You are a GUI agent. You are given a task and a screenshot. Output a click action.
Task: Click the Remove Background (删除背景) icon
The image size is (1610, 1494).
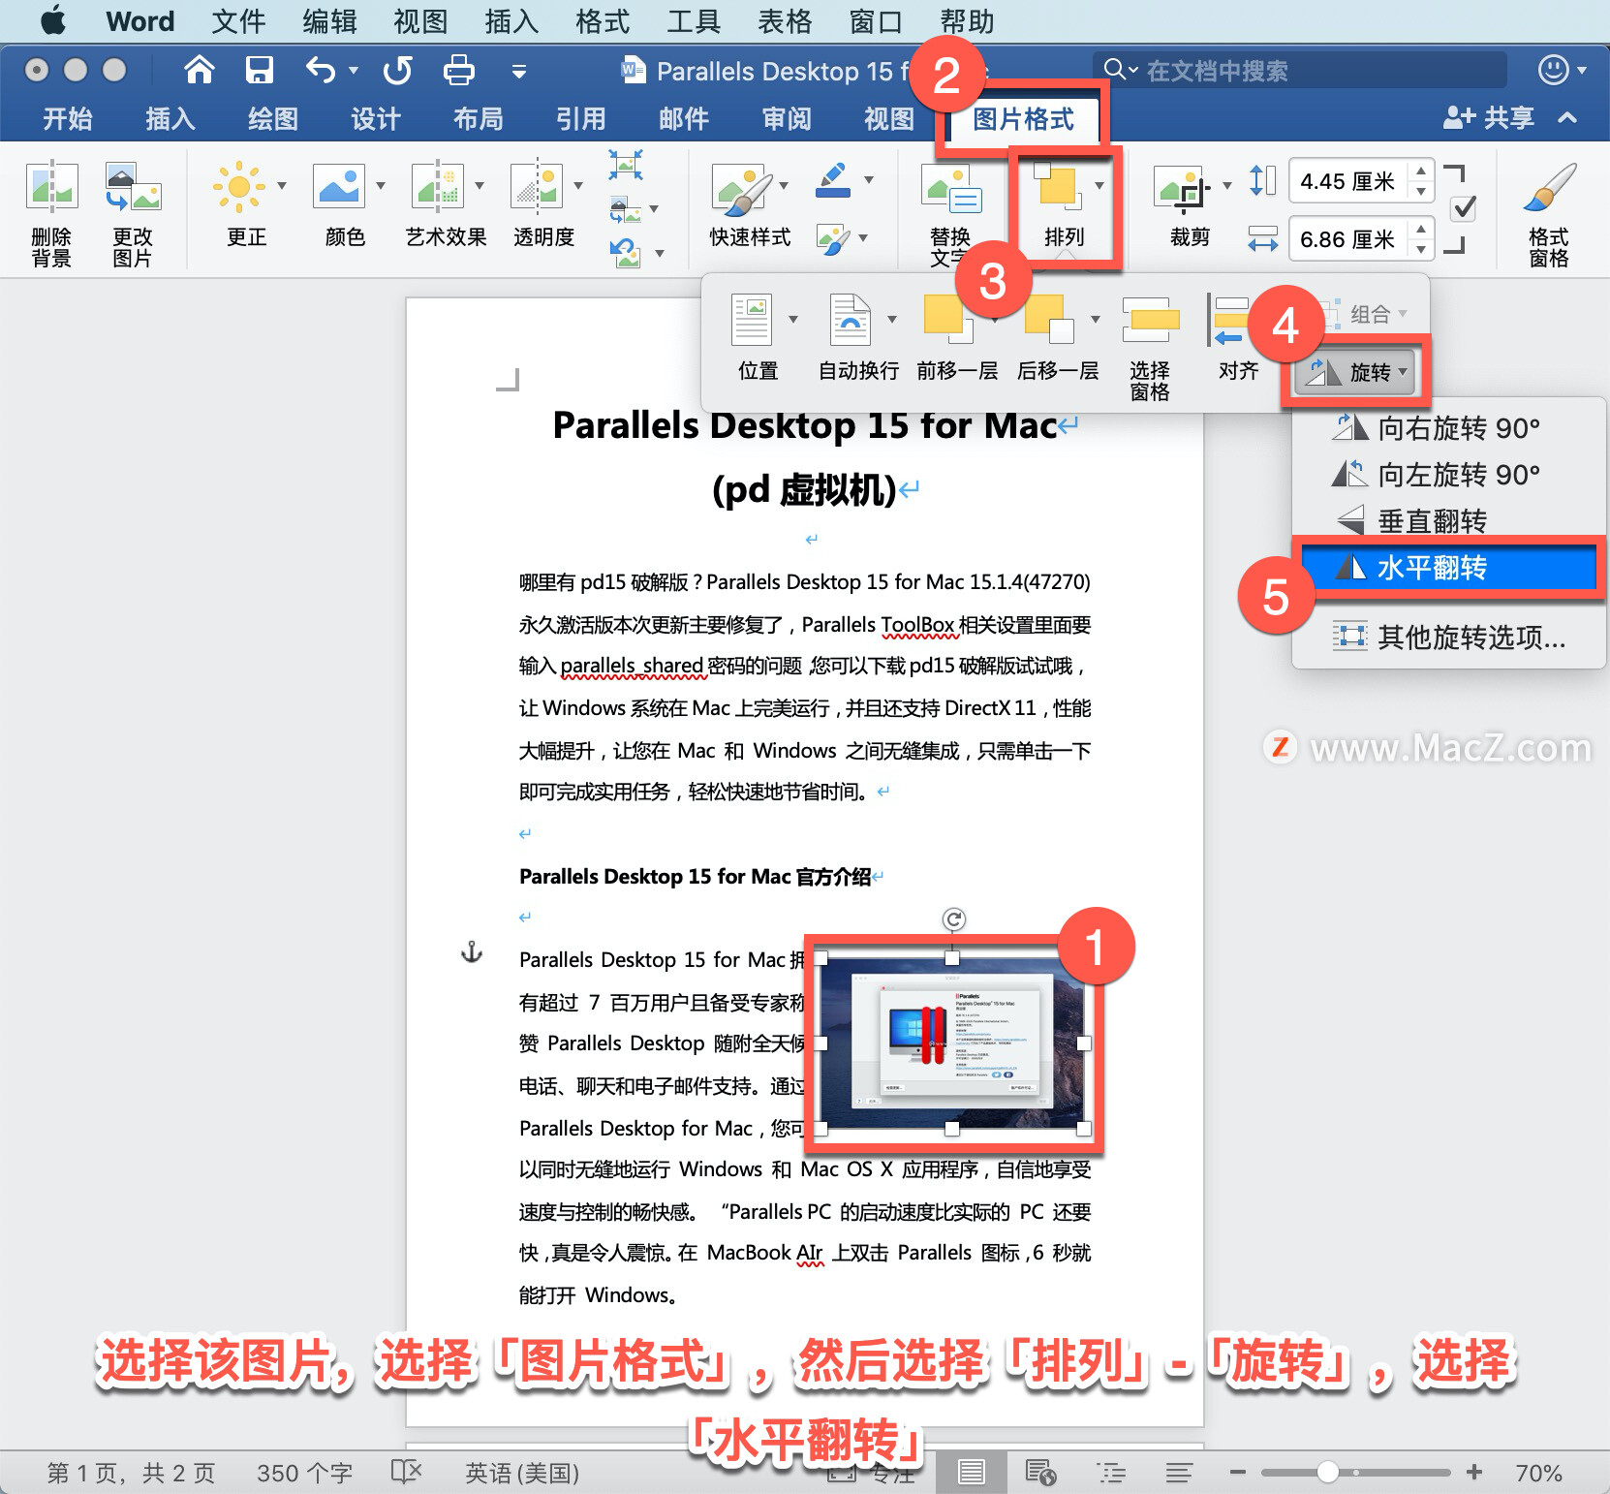point(51,187)
